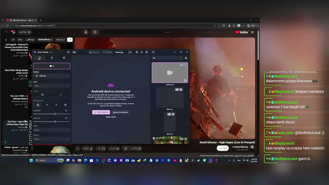329x185 pixels.
Task: Open Led Zeppelin Stairway To Heaven video
Action: pyautogui.click(x=16, y=47)
